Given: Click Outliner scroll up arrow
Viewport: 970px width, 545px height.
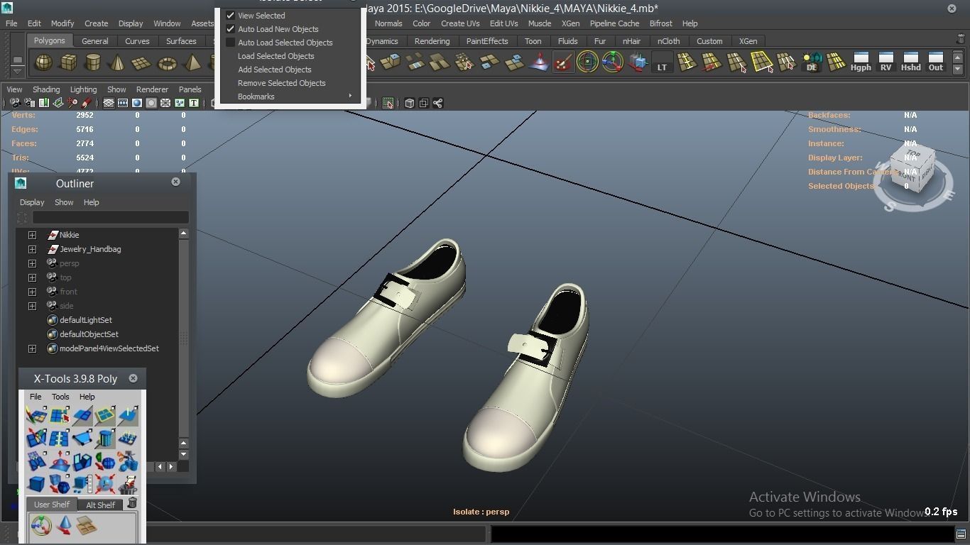Looking at the screenshot, I should tap(183, 233).
